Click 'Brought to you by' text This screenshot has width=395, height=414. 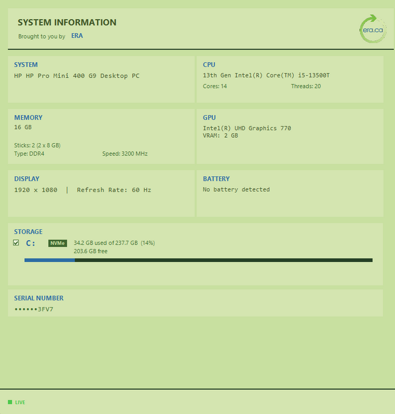point(41,37)
